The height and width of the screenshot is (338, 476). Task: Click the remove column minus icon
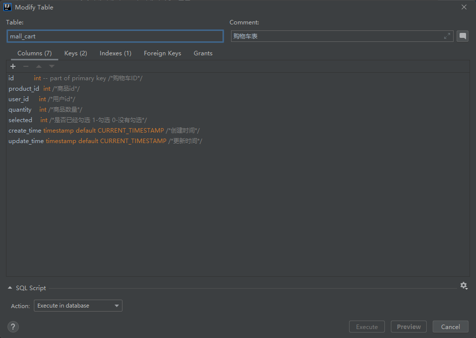(x=26, y=66)
